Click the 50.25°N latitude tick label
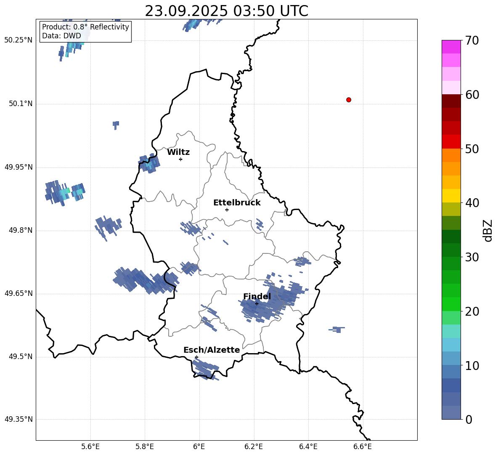This screenshot has width=498, height=455. tap(19, 40)
